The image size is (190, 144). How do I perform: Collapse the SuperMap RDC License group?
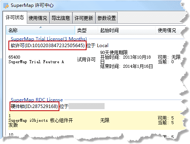37,100
